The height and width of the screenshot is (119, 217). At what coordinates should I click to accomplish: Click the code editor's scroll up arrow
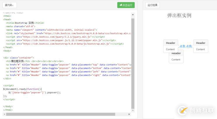coord(133,15)
